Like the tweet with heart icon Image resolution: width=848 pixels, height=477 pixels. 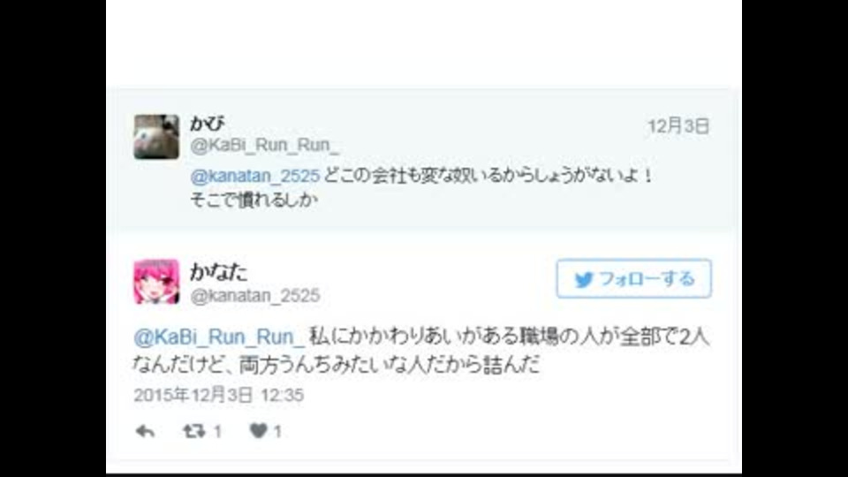point(259,430)
